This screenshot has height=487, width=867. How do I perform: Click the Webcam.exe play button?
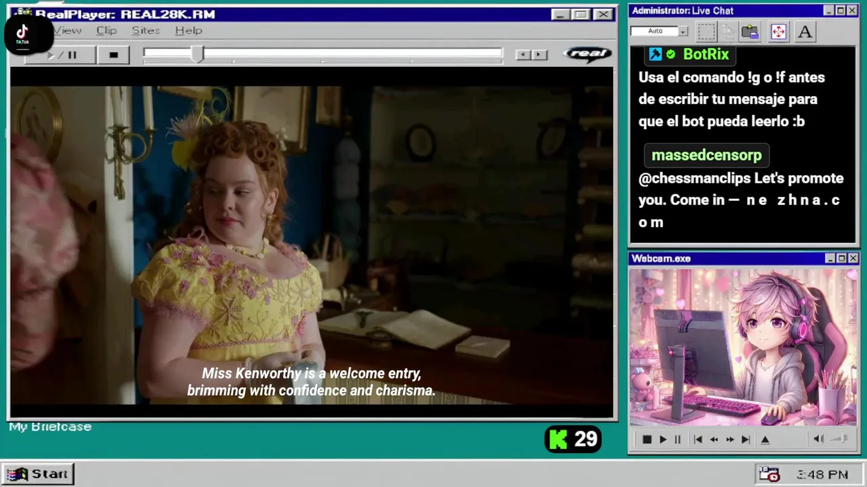(663, 440)
